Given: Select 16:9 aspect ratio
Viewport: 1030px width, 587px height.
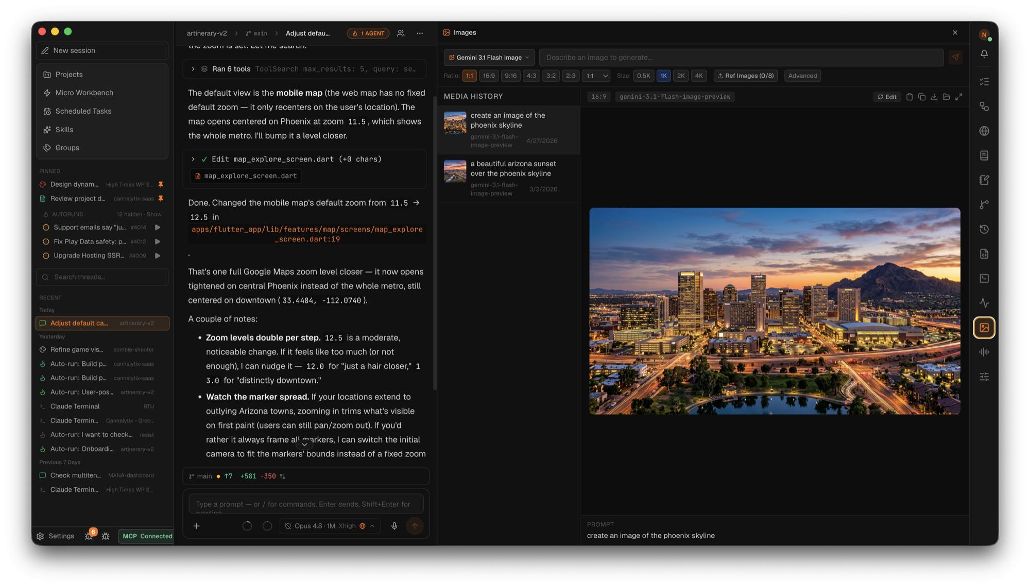Looking at the screenshot, I should [x=489, y=76].
